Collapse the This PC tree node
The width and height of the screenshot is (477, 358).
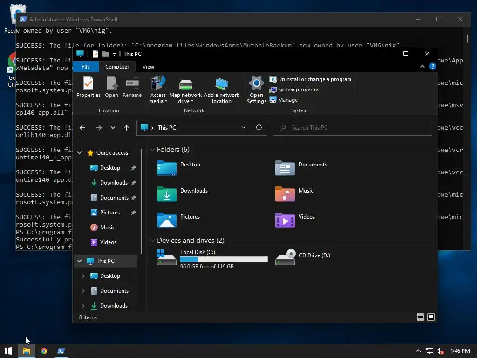coord(80,261)
